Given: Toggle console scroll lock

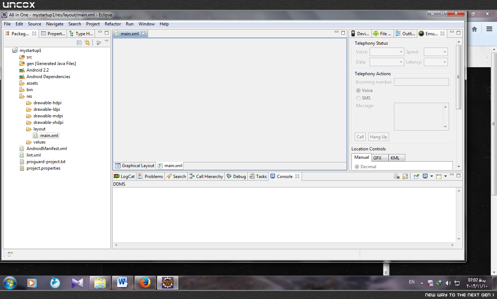Looking at the screenshot, I should pos(405,177).
